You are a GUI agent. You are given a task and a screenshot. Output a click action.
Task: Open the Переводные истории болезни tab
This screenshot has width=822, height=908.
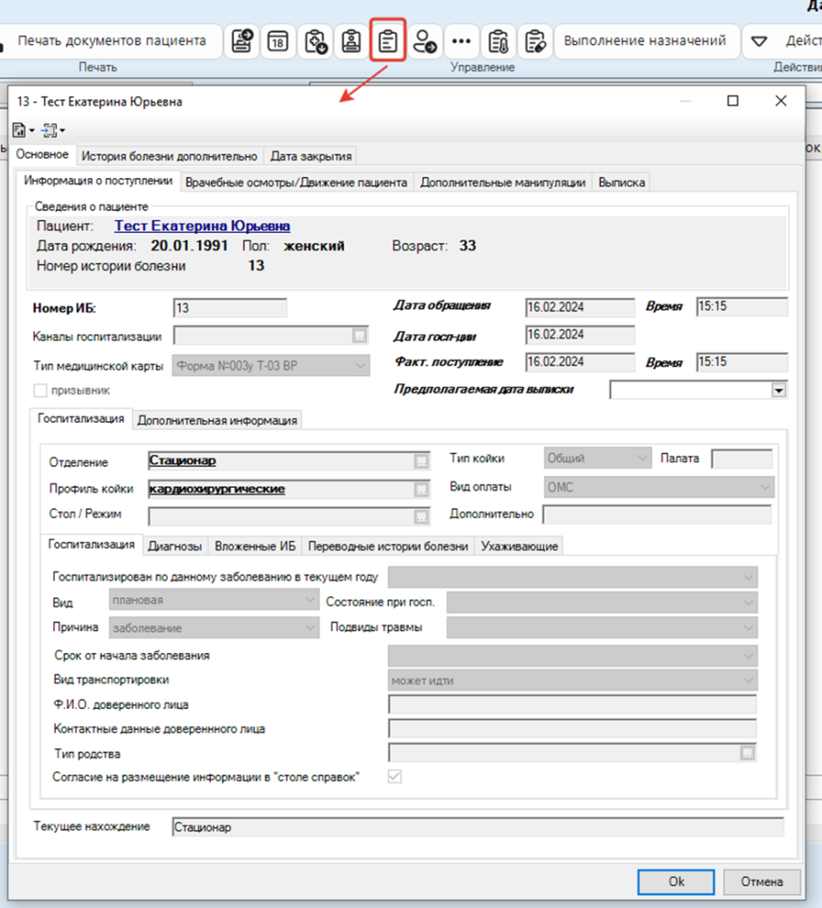tap(388, 546)
